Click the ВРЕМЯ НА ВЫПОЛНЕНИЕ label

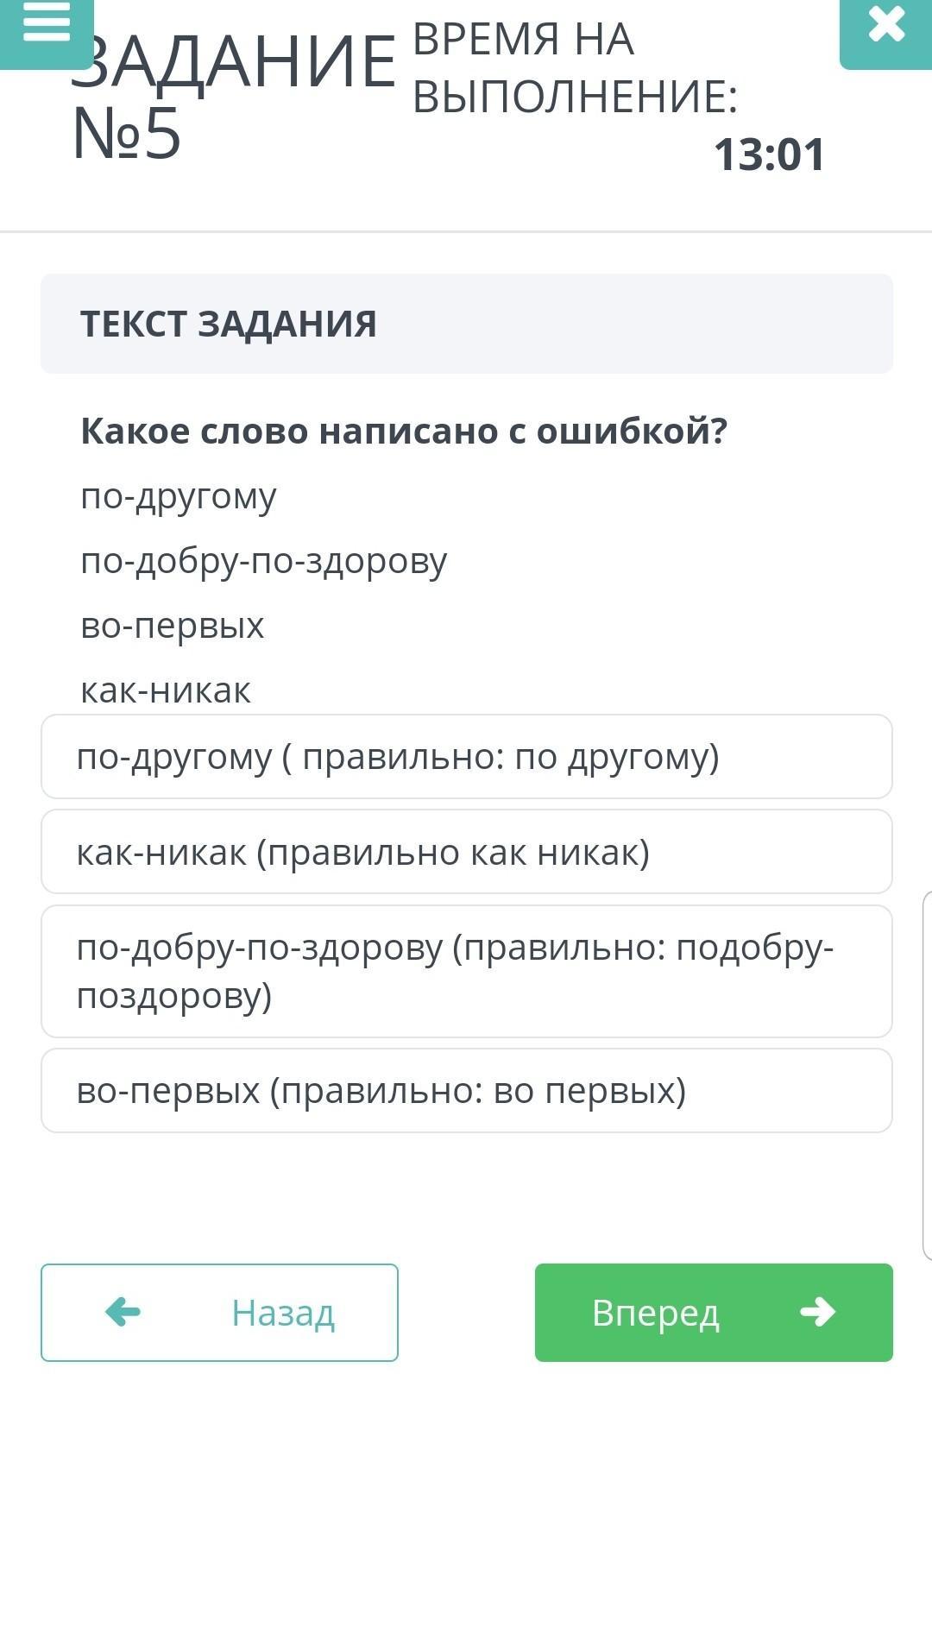pyautogui.click(x=574, y=67)
